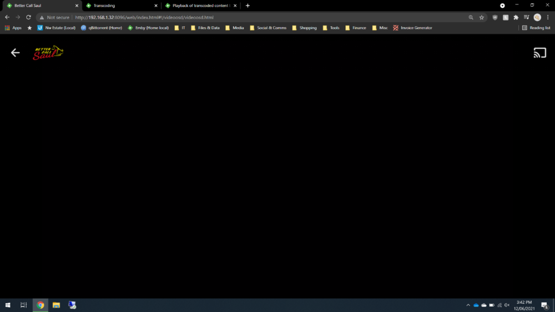
Task: Expand the Files & Data bookmarks folder
Action: [205, 28]
